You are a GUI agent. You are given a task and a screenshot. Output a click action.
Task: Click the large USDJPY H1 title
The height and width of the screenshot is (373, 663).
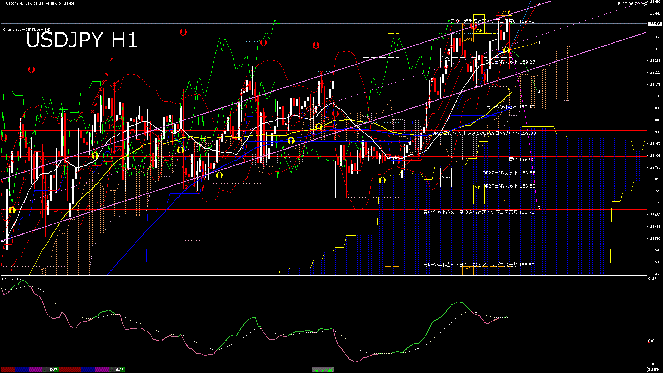pyautogui.click(x=82, y=40)
